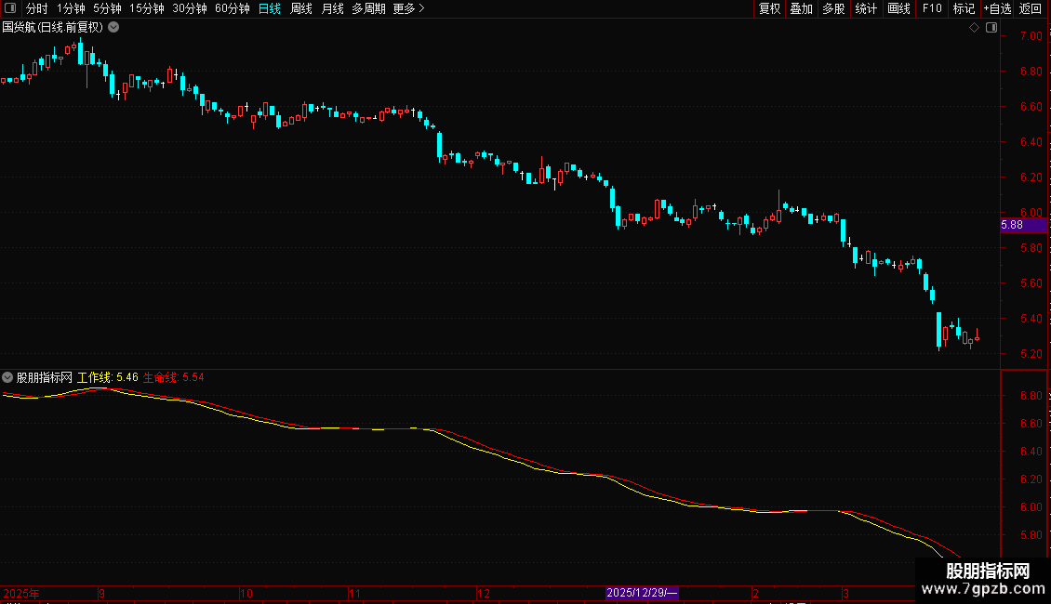Open the 复权 adjustment option
The width and height of the screenshot is (1051, 604).
tap(769, 8)
